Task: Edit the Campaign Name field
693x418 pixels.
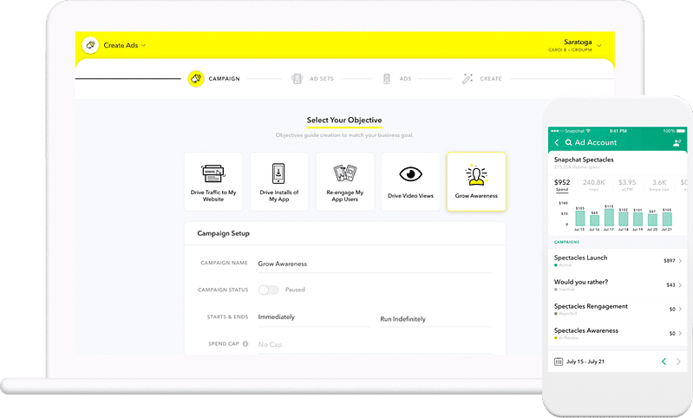Action: tap(375, 264)
